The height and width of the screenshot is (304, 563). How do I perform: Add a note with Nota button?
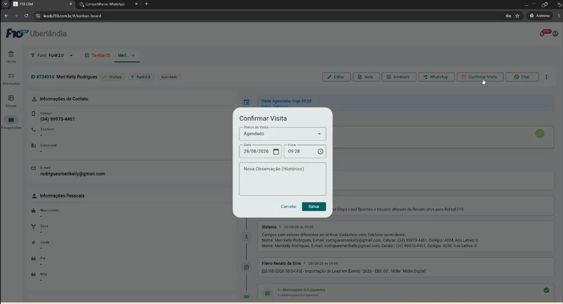pyautogui.click(x=366, y=77)
